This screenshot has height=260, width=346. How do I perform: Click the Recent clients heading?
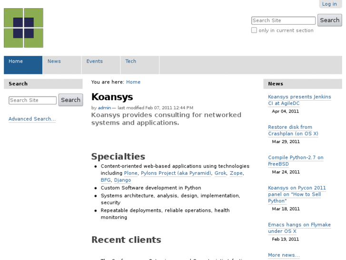coord(126,239)
